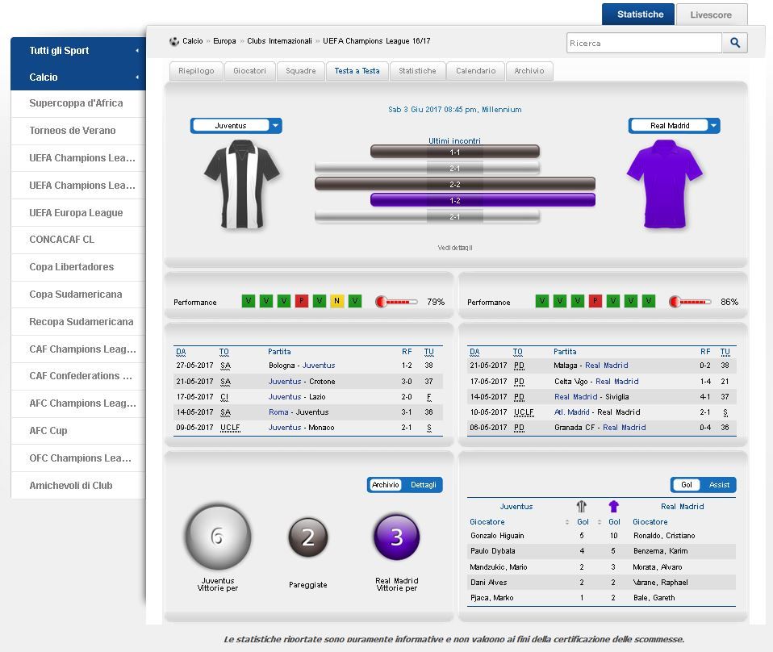Open the Livescore top tab

[711, 15]
